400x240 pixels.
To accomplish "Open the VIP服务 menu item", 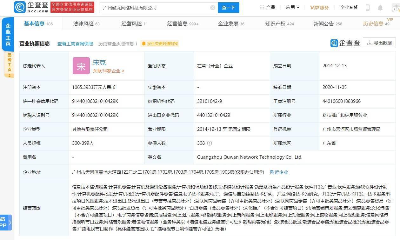I will click(x=319, y=7).
